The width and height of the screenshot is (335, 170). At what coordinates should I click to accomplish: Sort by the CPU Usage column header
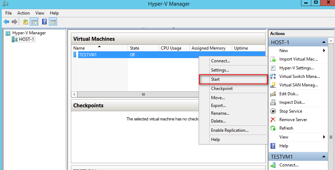click(174, 48)
